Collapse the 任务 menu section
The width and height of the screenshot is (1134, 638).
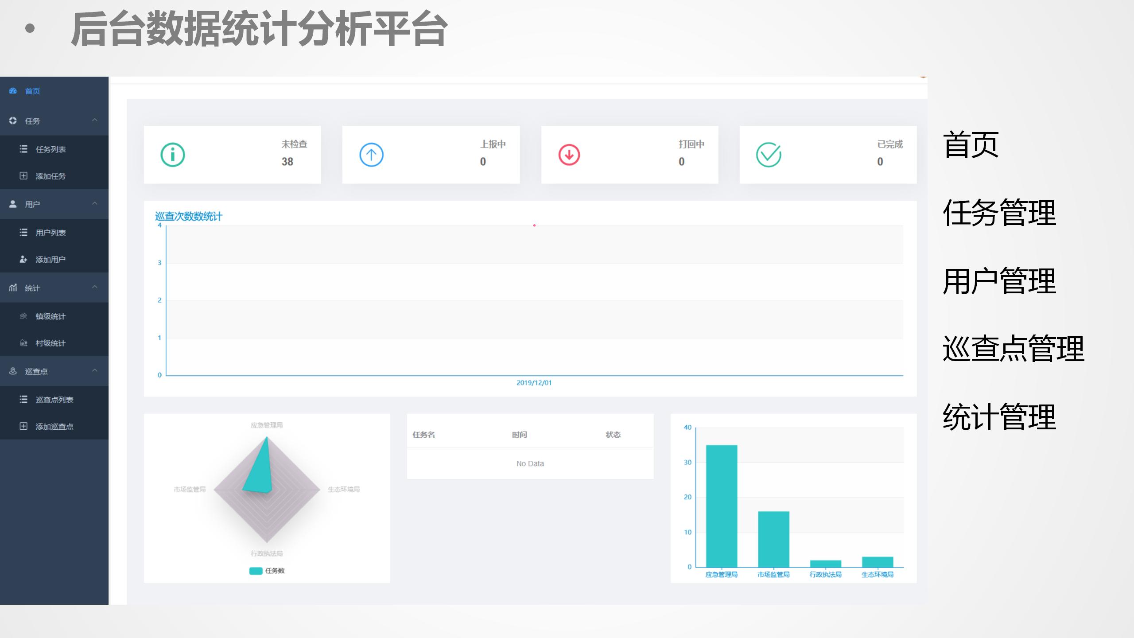95,121
